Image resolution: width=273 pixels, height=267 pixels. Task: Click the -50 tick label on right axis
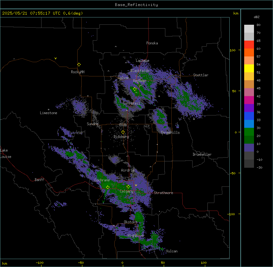232,173
